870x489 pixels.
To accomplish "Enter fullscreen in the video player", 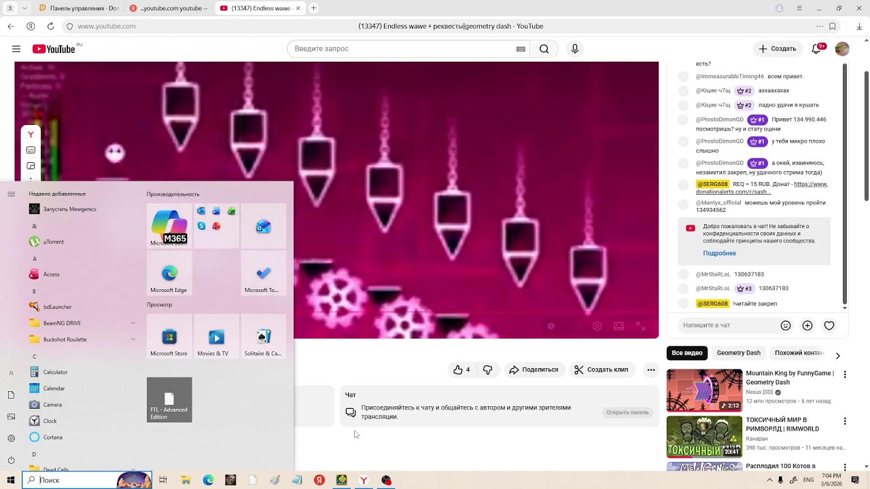I will pyautogui.click(x=640, y=326).
